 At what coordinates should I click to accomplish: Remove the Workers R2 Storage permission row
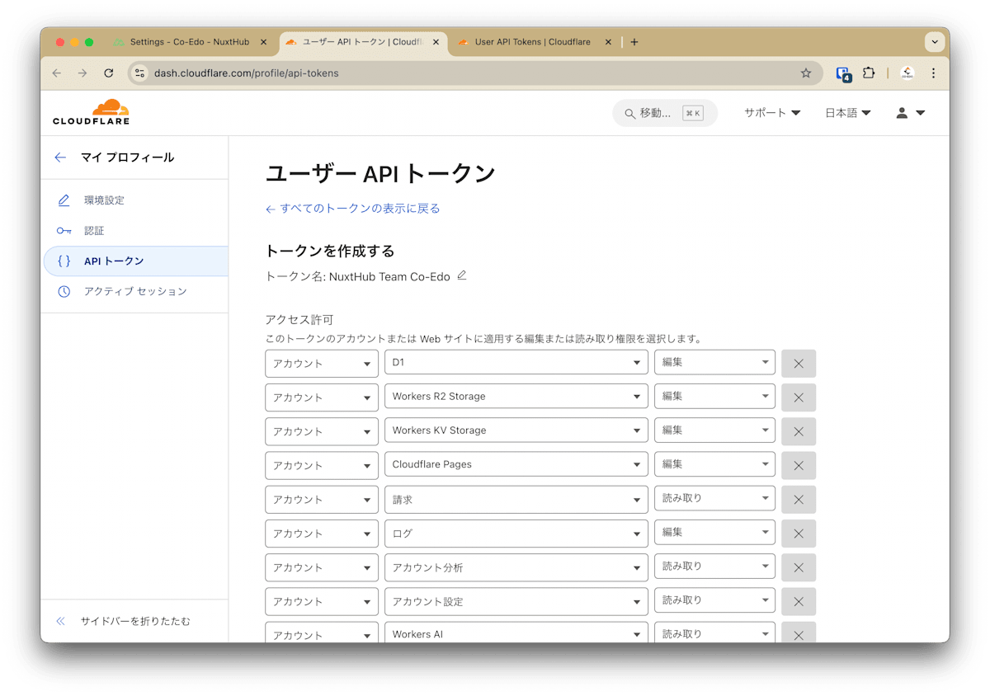point(799,397)
